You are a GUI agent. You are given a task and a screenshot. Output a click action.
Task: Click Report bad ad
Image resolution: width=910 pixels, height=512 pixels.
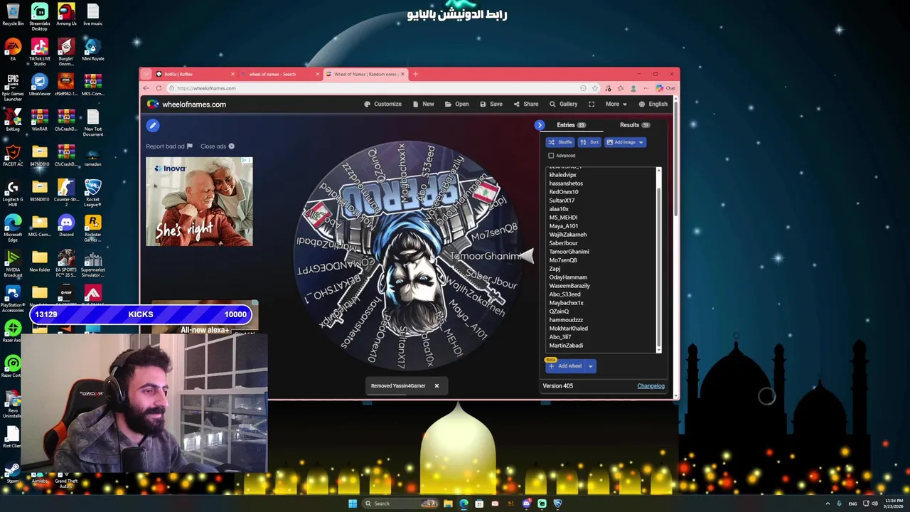pos(169,146)
